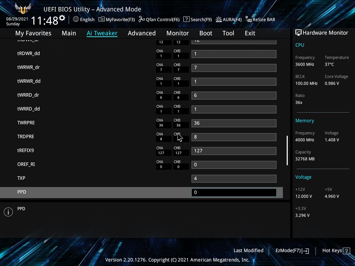Click the +12V 12.000 V reading
The height and width of the screenshot is (266, 355).
click(x=304, y=196)
